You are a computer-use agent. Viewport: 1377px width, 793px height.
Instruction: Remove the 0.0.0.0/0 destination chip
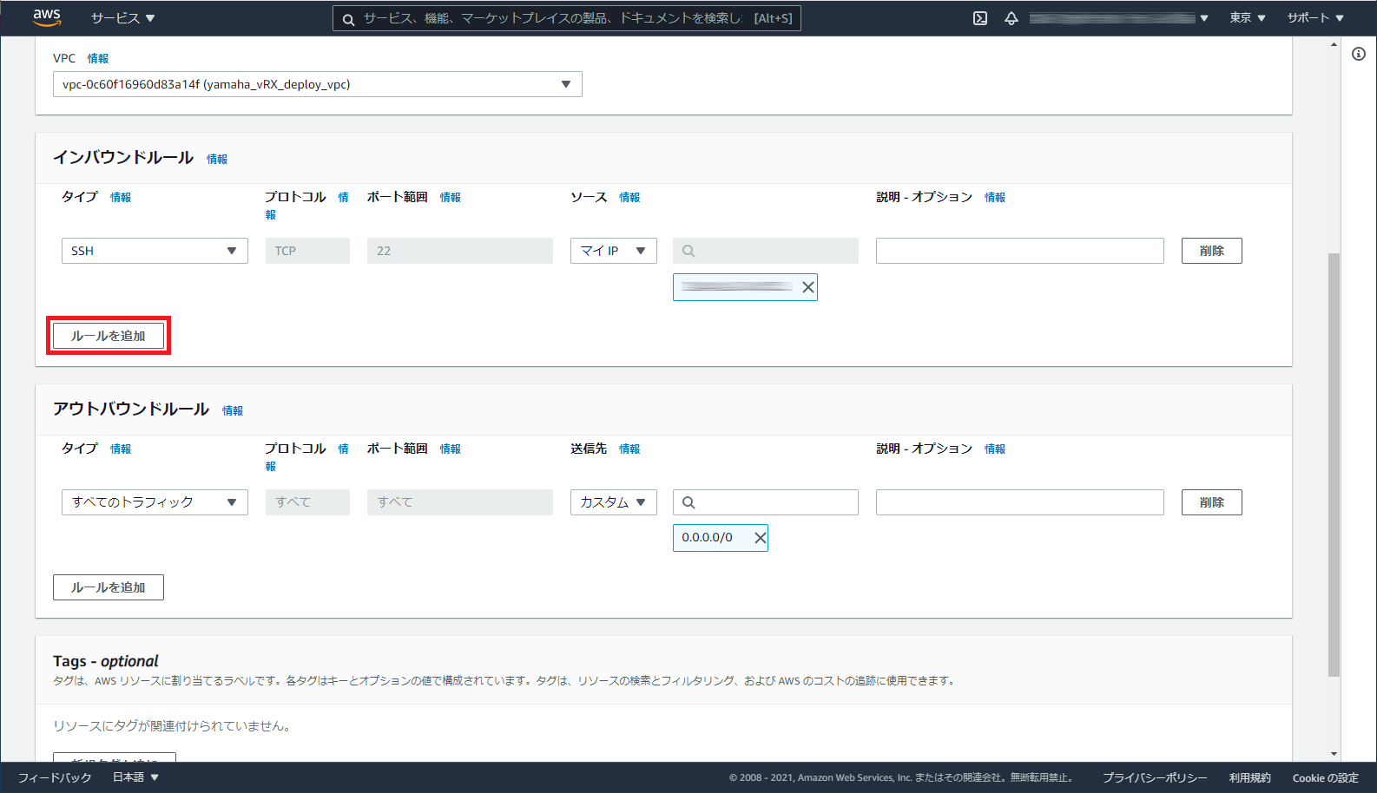760,538
